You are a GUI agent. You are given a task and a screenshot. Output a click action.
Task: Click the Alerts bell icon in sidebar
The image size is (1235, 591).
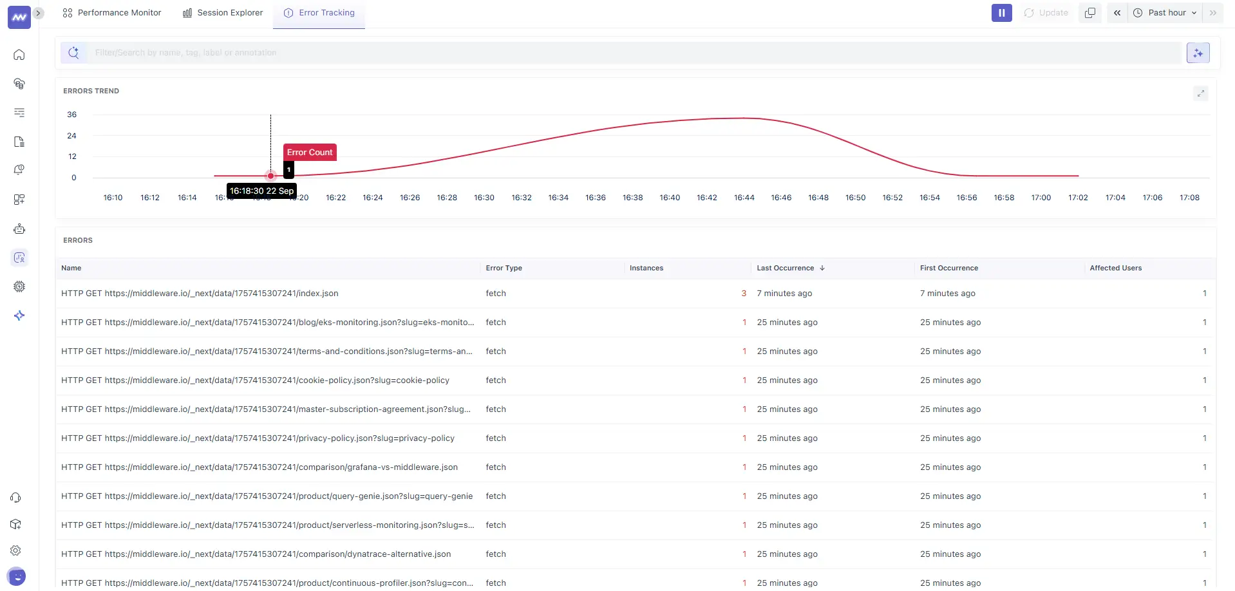coord(19,169)
